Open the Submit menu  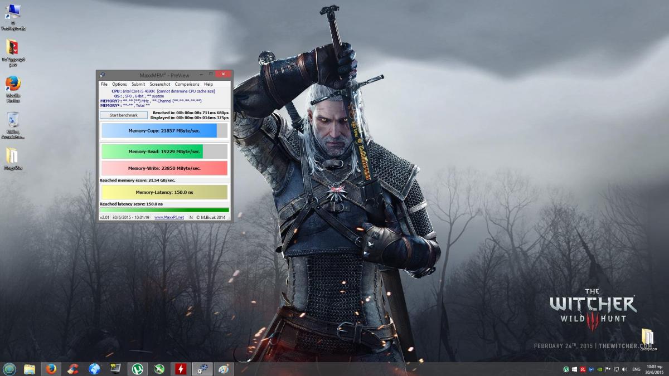tap(138, 84)
